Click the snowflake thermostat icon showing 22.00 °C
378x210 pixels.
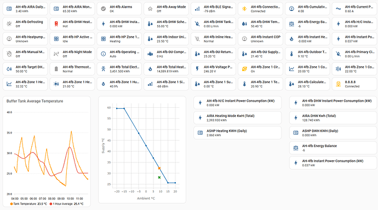339,69
